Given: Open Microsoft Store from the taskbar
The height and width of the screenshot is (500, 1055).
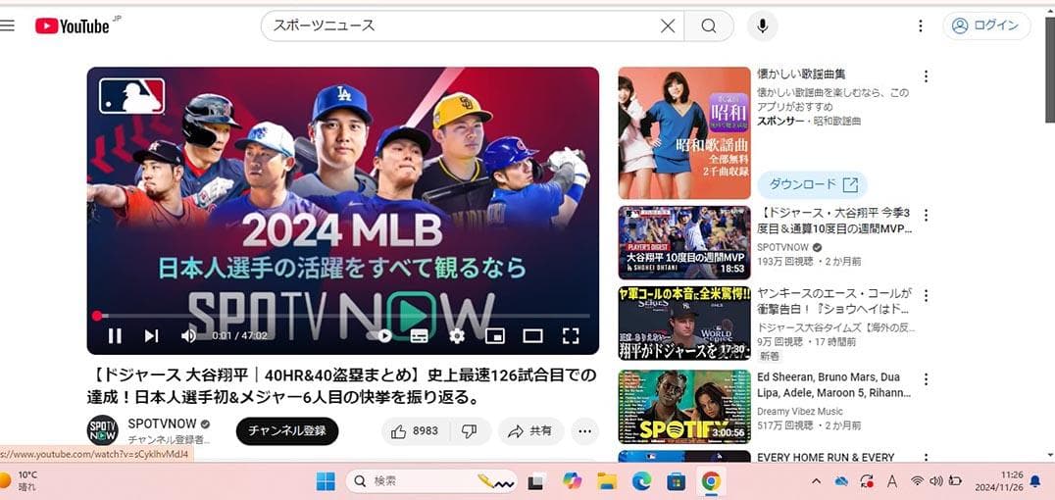Looking at the screenshot, I should click(x=676, y=481).
